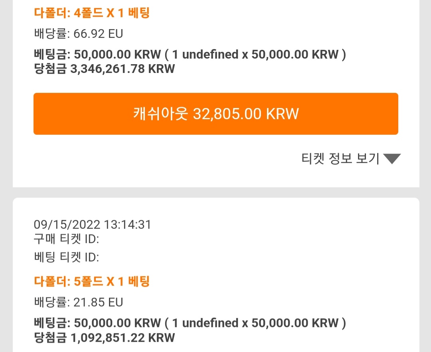The image size is (431, 352).
Task: Click the 배당률: 66.92 EU odds line
Action: click(x=78, y=34)
